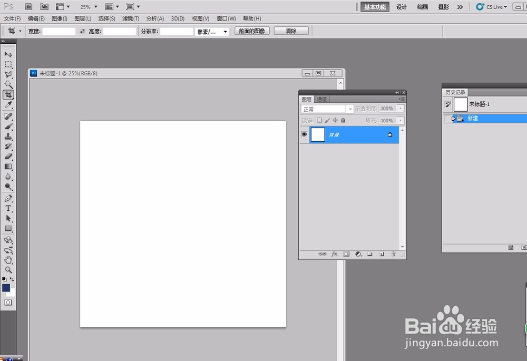
Task: Select the Move tool
Action: 8,54
